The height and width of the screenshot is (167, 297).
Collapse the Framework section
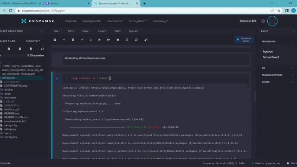[293, 41]
